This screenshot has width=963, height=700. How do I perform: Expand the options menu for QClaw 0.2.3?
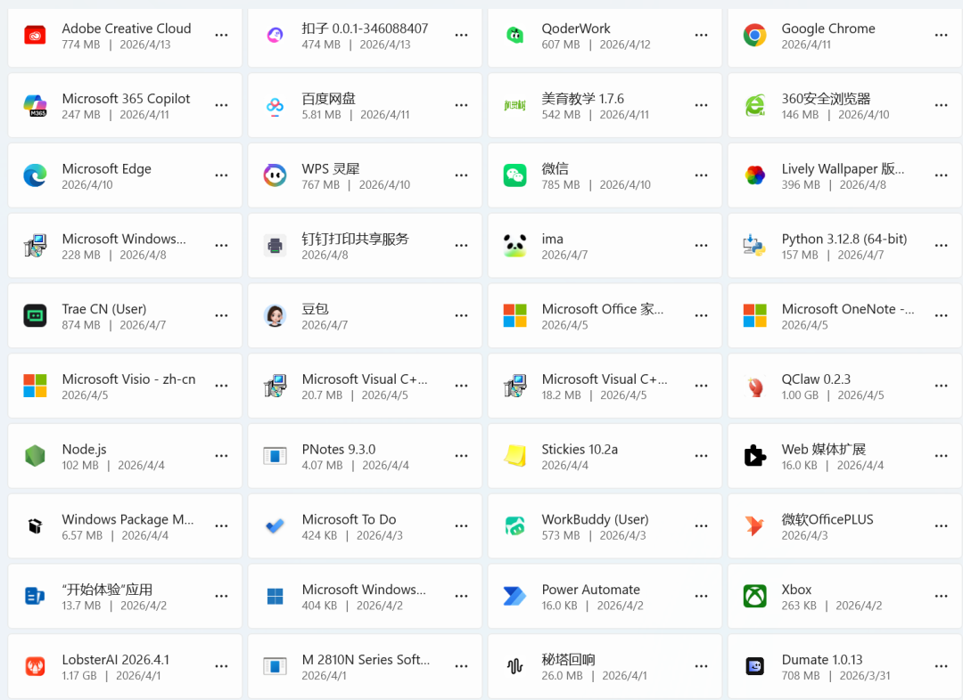941,386
